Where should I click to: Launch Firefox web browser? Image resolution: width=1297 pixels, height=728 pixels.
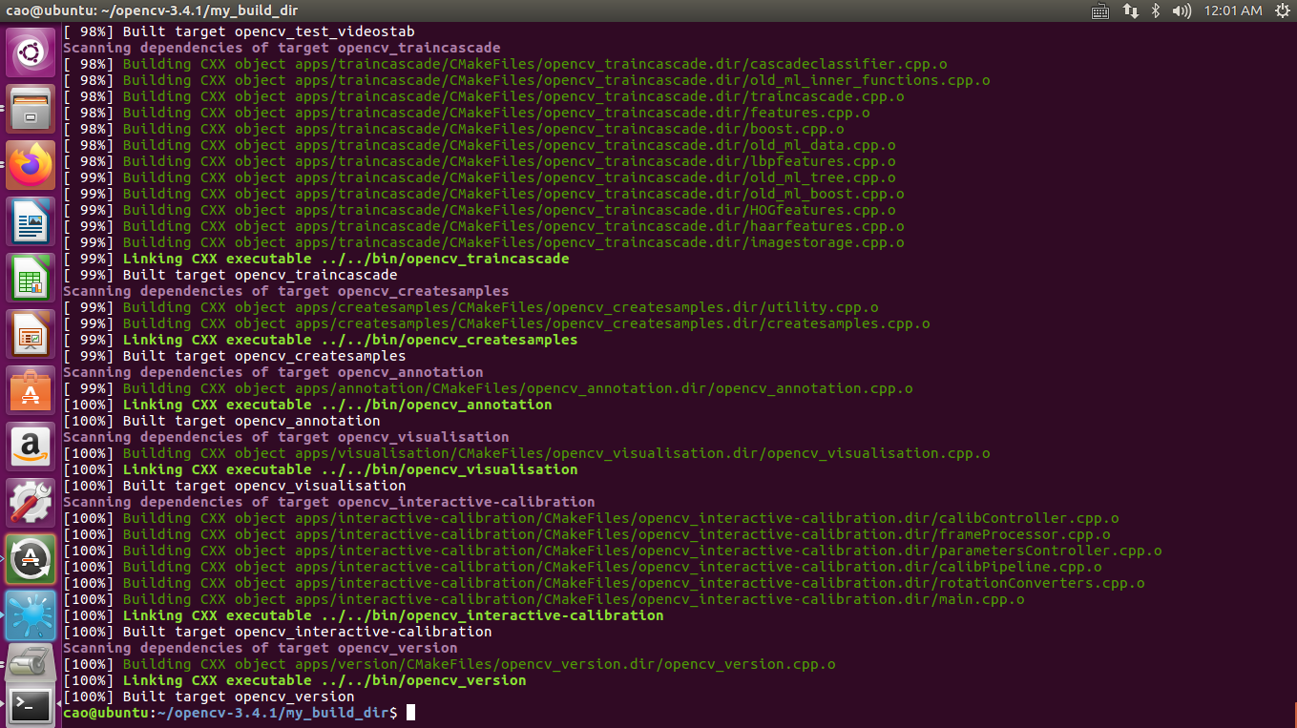31,166
